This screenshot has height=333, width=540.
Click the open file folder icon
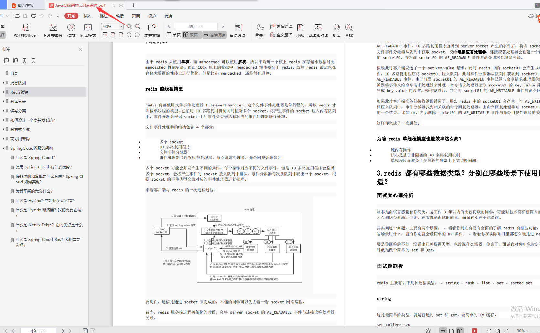[17, 16]
